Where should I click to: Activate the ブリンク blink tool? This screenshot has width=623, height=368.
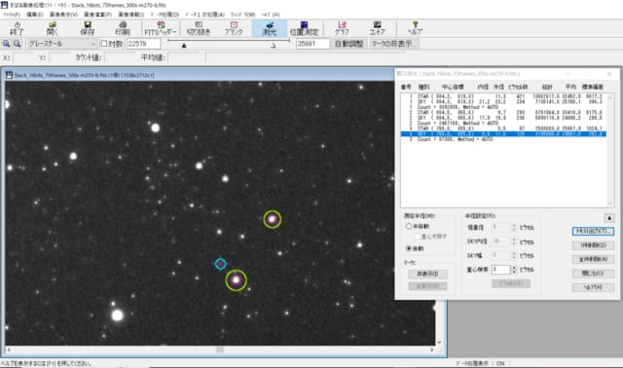(234, 28)
